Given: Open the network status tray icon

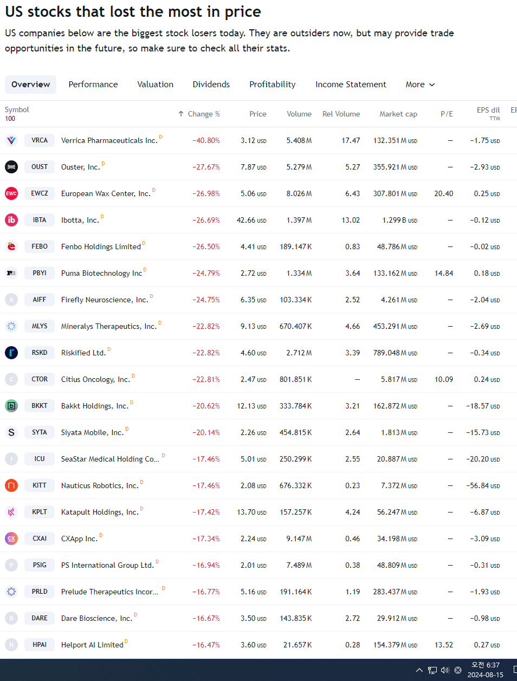Looking at the screenshot, I should pos(432,670).
